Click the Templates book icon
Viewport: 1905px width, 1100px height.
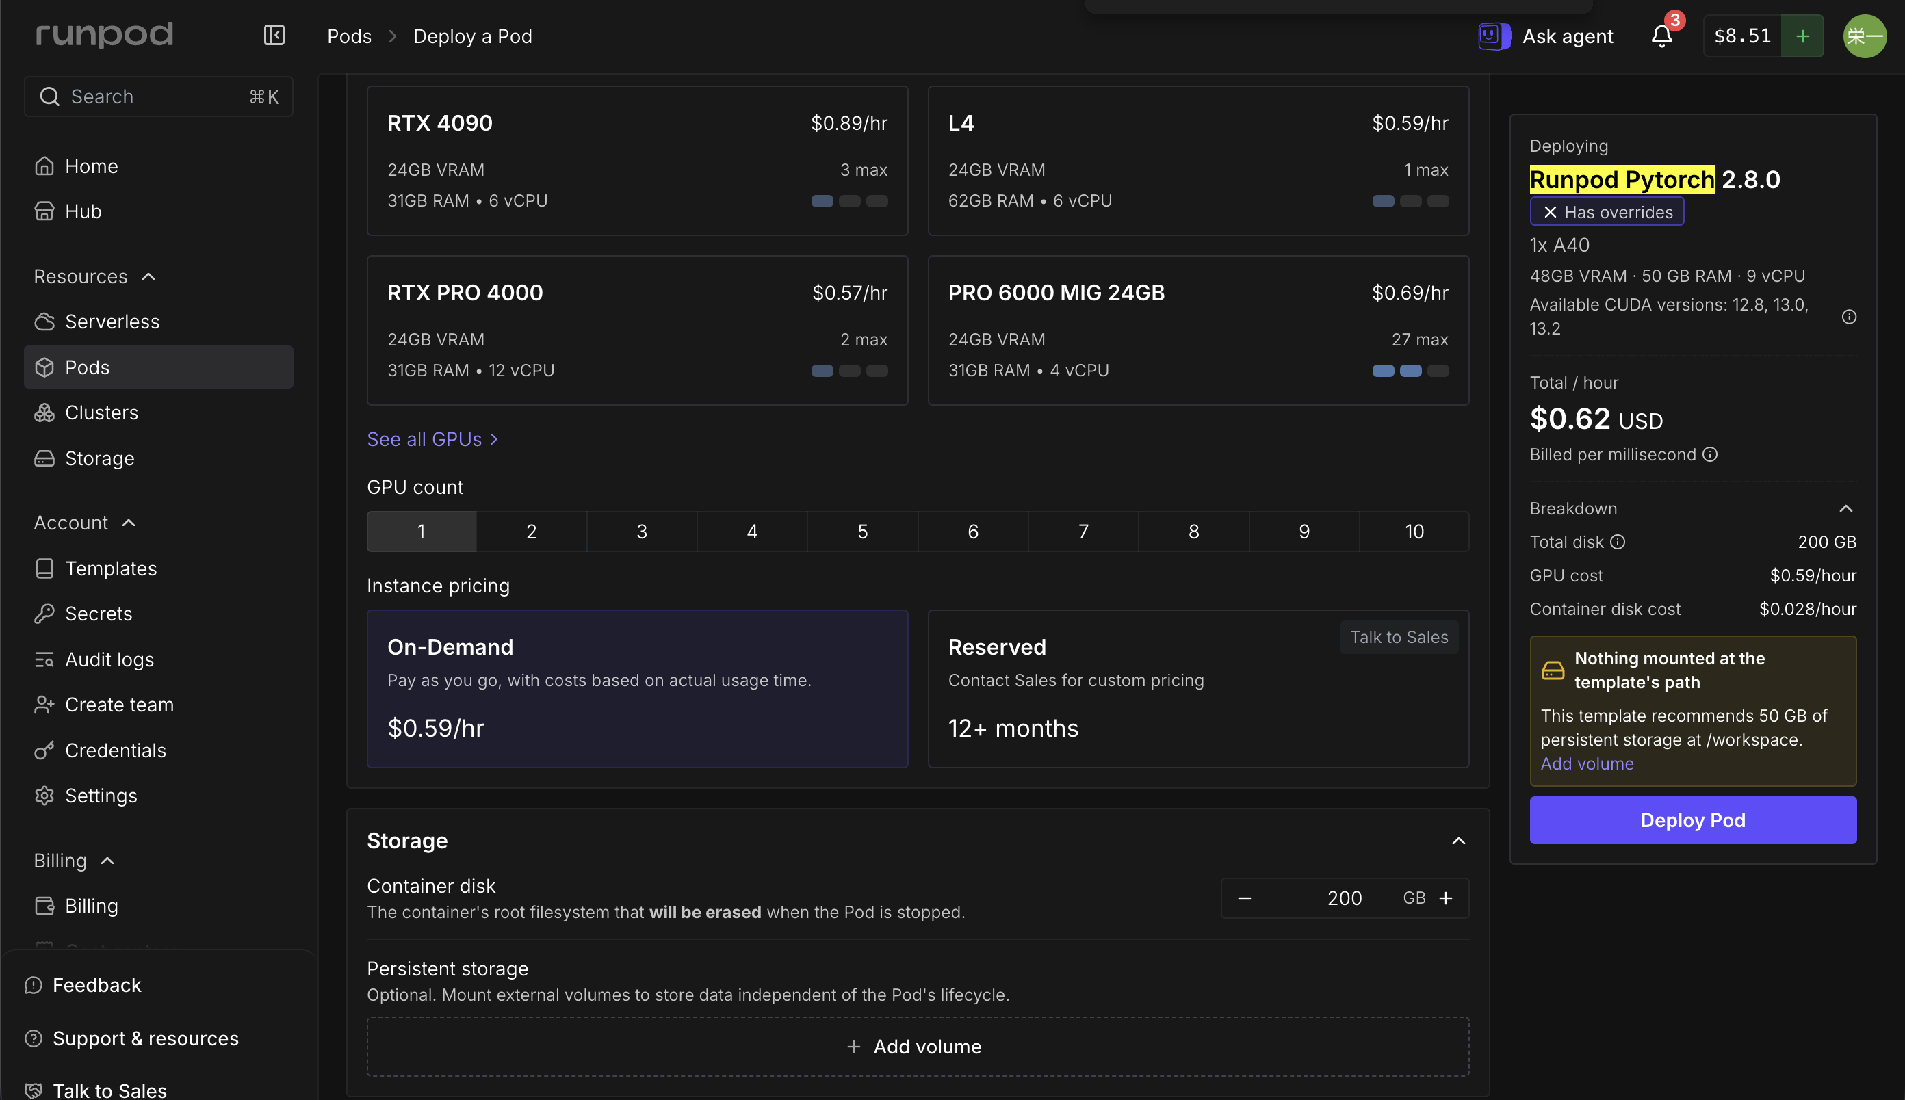pyautogui.click(x=44, y=568)
